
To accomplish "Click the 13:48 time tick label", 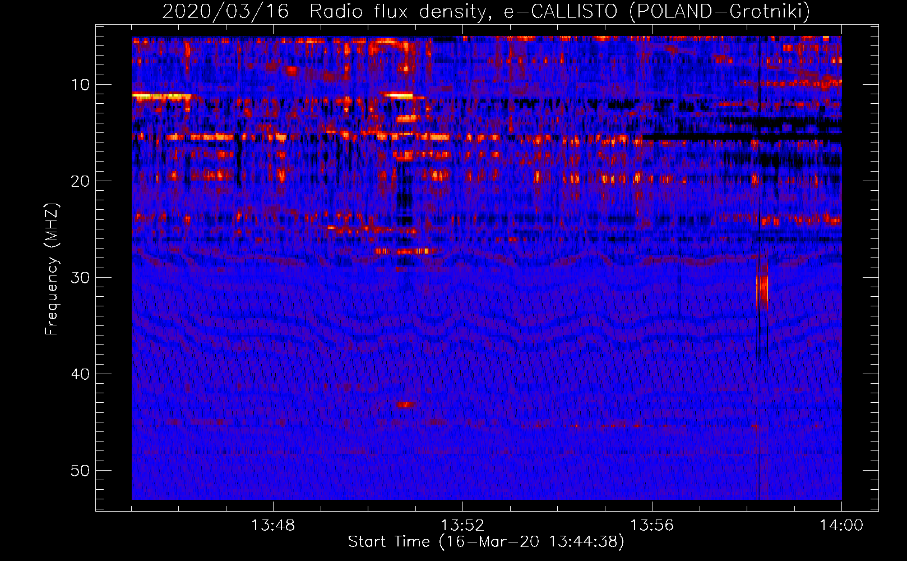I will pos(273,526).
